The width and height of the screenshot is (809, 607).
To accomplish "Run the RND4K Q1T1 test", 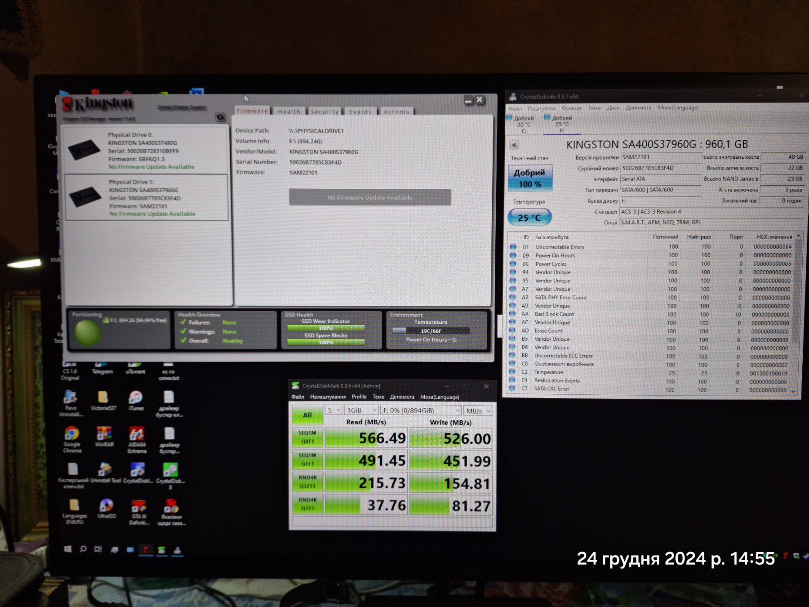I will click(307, 504).
